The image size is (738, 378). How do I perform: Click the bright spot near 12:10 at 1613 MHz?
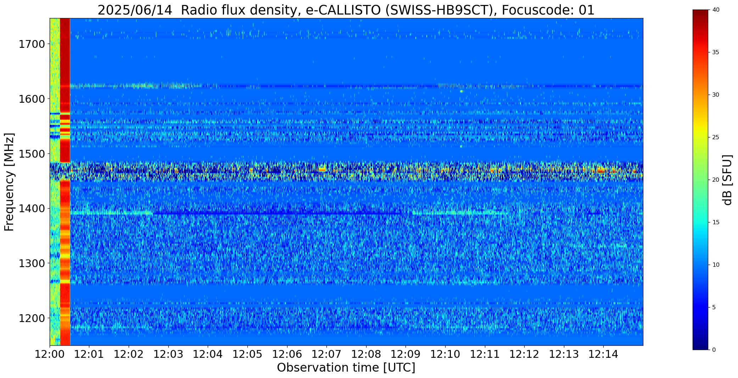coord(462,91)
